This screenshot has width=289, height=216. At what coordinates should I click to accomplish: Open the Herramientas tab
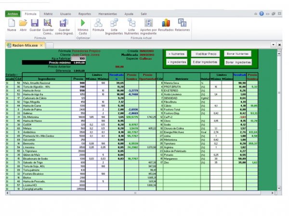click(x=107, y=14)
